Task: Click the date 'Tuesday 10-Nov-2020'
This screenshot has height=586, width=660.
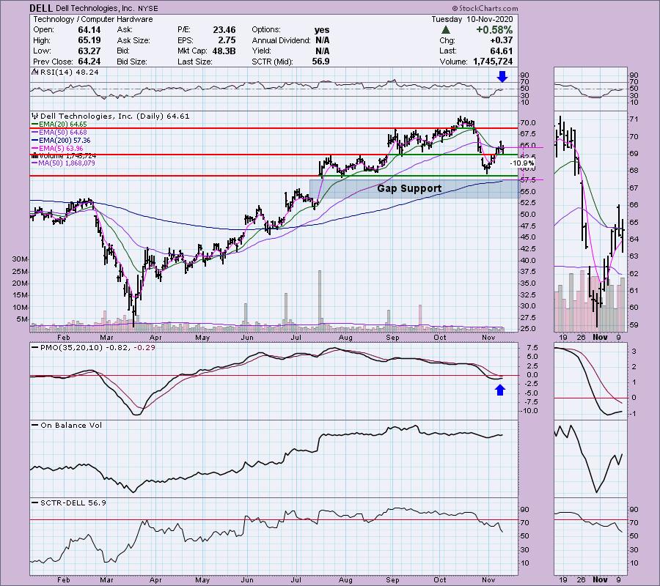Action: coord(472,19)
